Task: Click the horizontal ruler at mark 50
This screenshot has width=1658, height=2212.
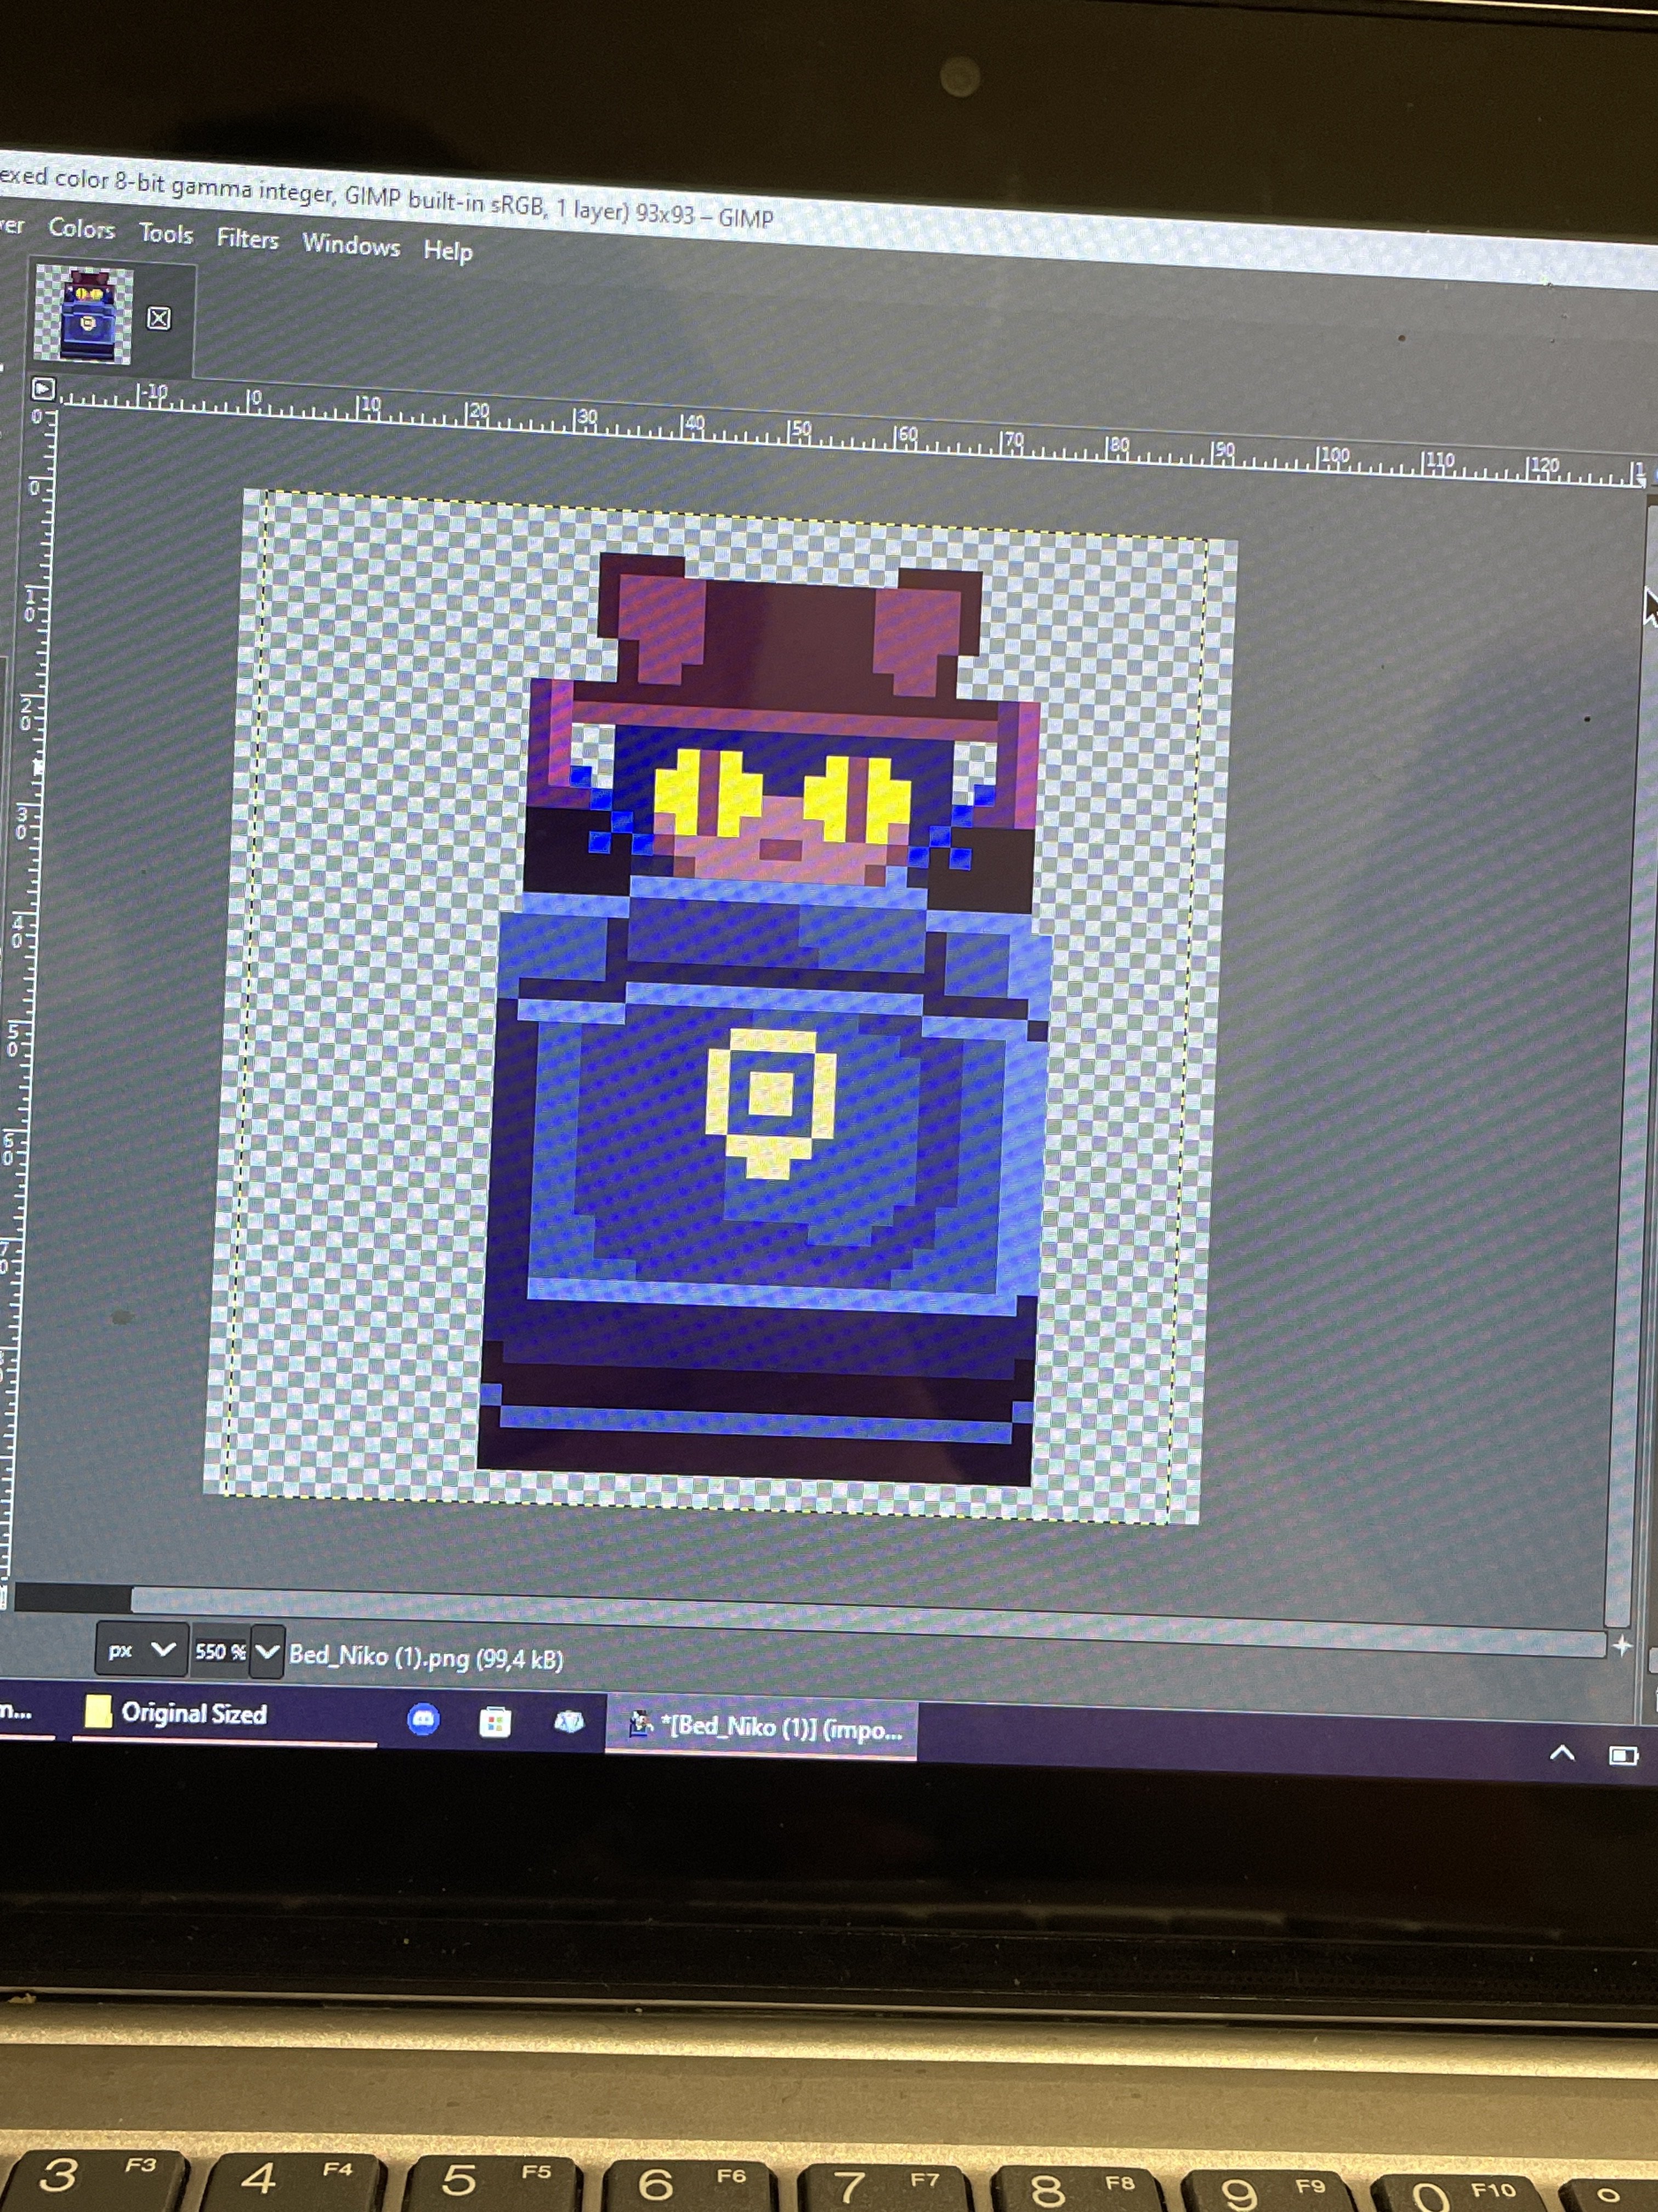Action: [x=798, y=432]
